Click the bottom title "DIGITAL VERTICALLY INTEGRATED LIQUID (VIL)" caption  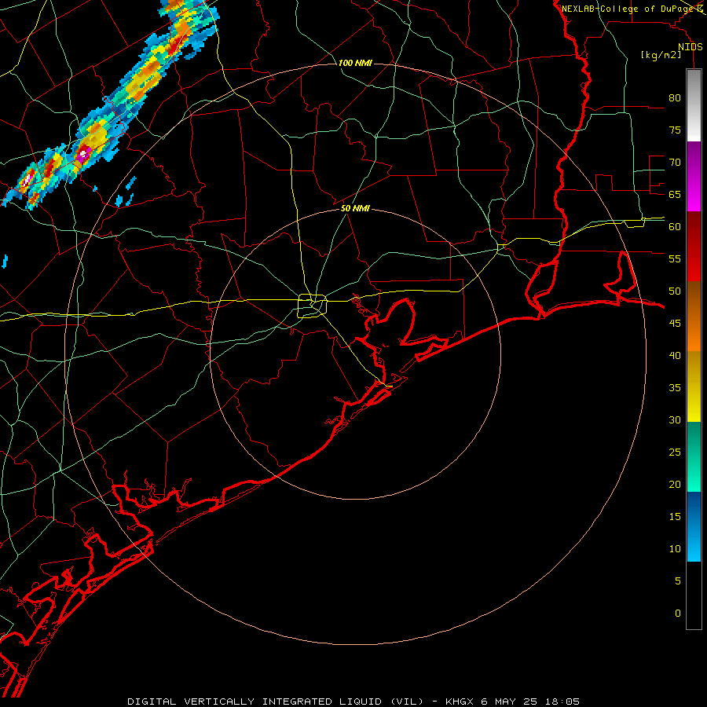(276, 702)
